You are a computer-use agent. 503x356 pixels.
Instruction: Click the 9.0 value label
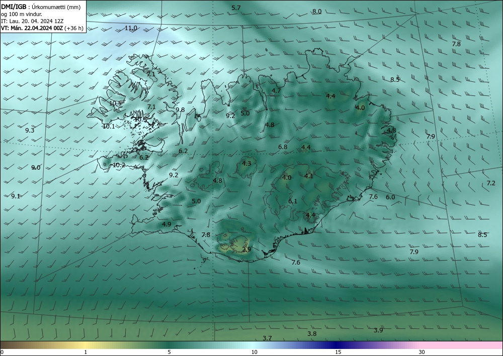(x=36, y=167)
